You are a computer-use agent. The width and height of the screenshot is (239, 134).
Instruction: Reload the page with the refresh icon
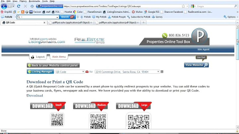(19, 6)
